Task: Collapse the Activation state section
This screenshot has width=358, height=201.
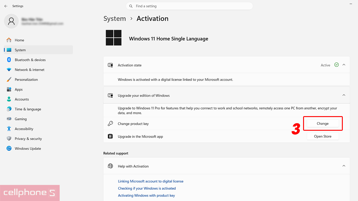Action: coord(344,65)
